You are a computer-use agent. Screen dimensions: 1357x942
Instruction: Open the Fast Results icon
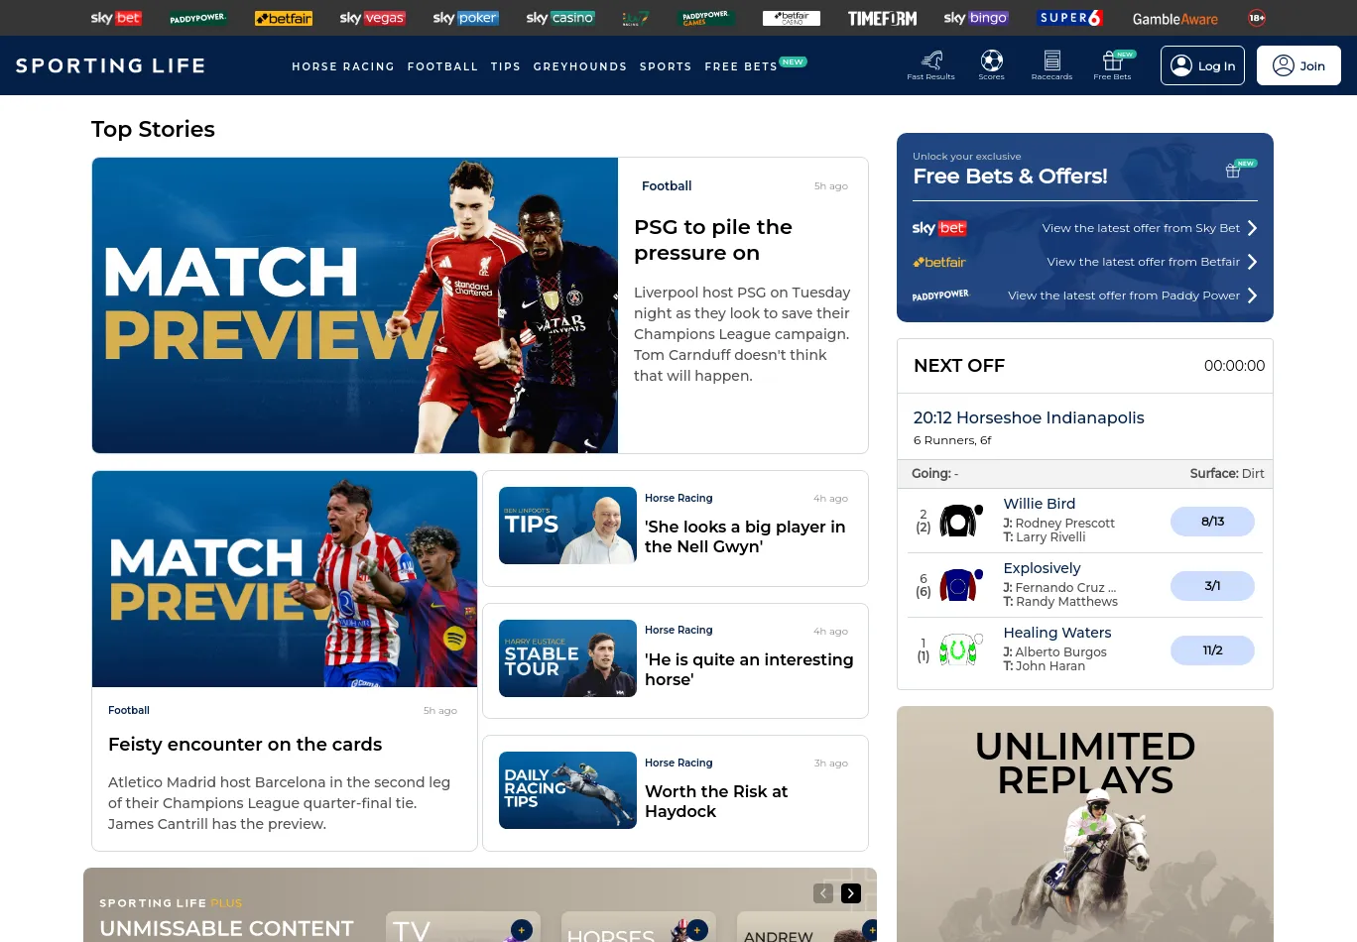930,61
